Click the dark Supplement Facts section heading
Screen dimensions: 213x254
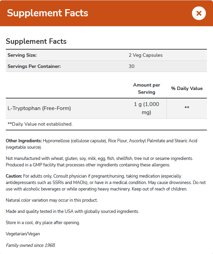click(36, 41)
